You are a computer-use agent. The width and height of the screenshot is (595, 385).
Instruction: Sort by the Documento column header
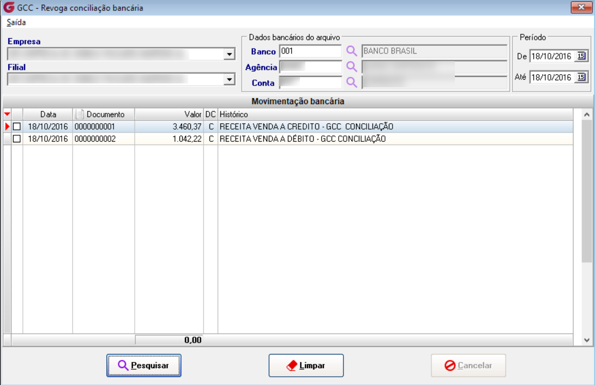(x=104, y=114)
